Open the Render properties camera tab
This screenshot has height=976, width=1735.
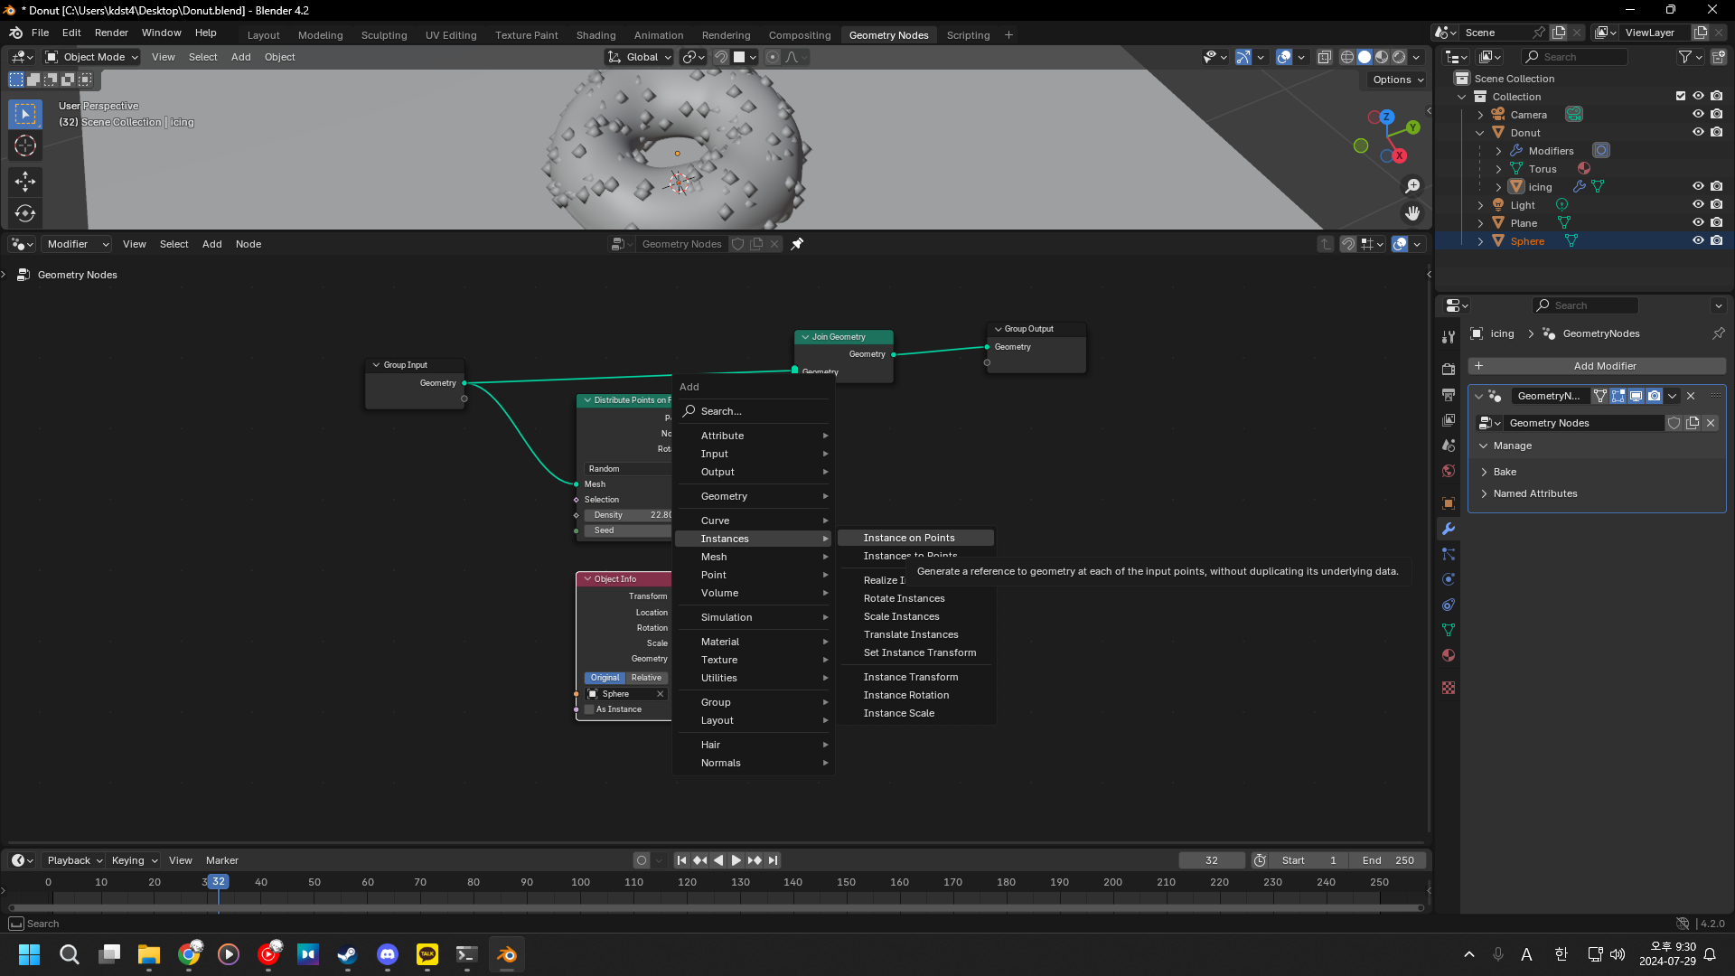[x=1449, y=370]
